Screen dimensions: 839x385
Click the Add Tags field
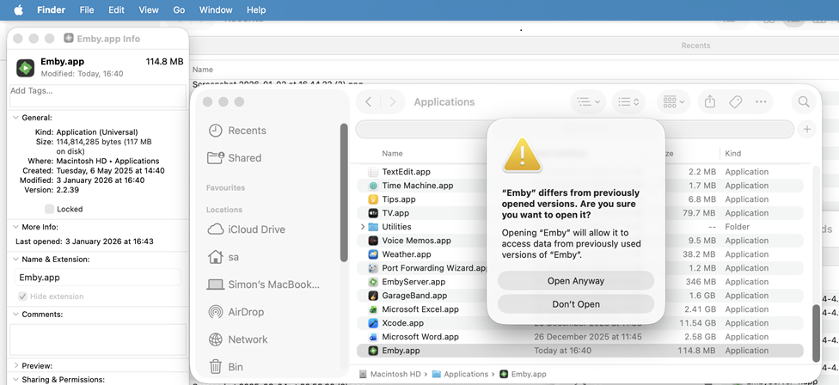(x=98, y=95)
